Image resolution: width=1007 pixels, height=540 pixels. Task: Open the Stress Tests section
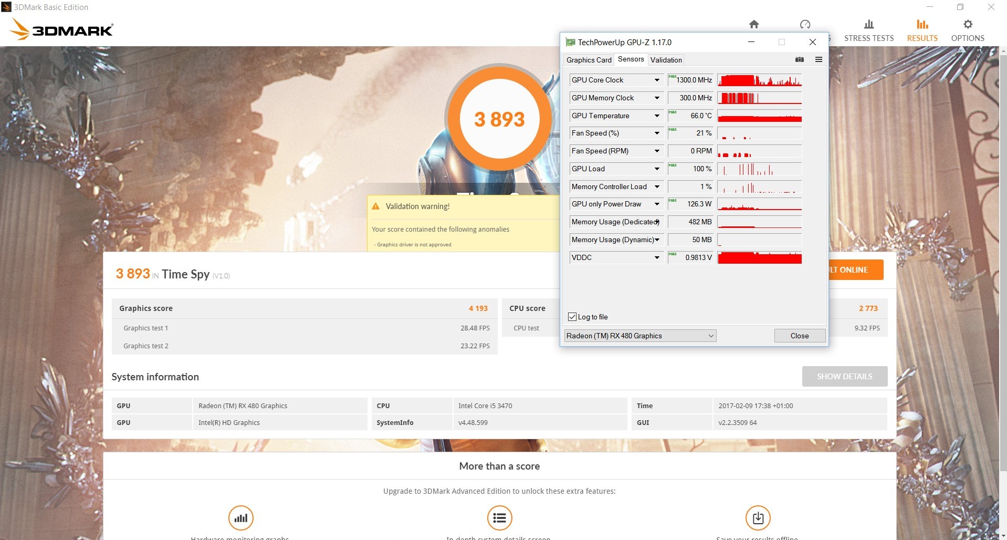coord(869,30)
